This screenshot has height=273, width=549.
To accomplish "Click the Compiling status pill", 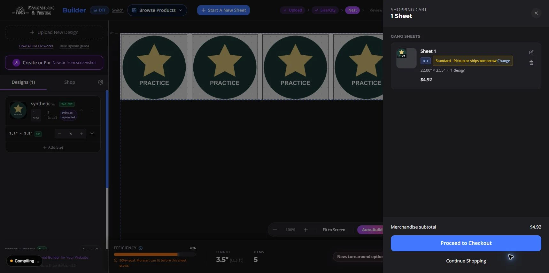I will point(24,261).
